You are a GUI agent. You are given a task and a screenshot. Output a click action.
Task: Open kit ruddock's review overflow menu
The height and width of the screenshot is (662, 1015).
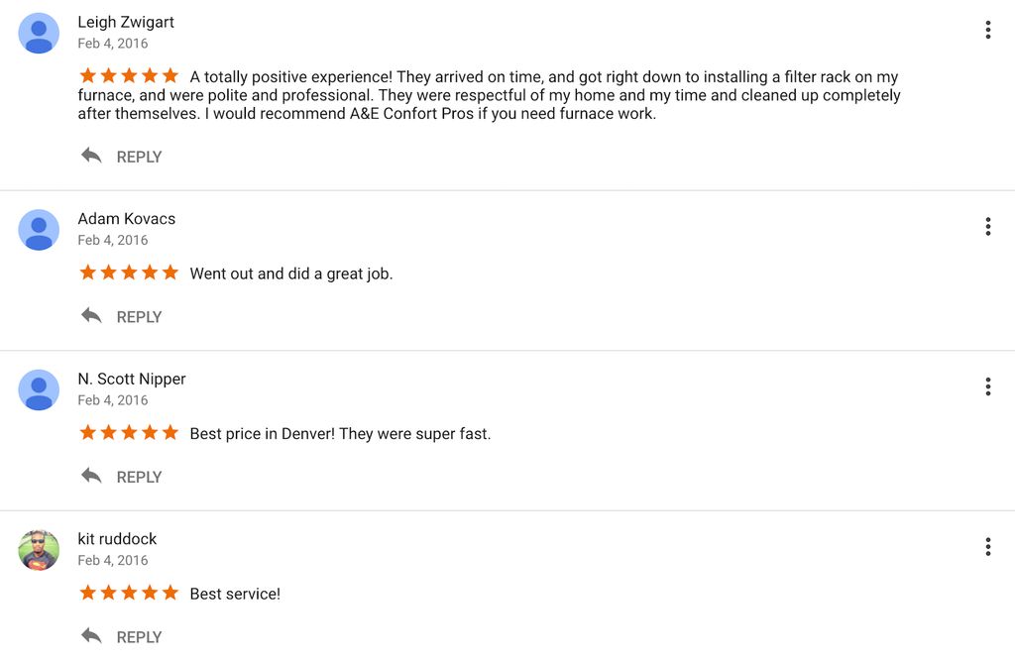[987, 546]
